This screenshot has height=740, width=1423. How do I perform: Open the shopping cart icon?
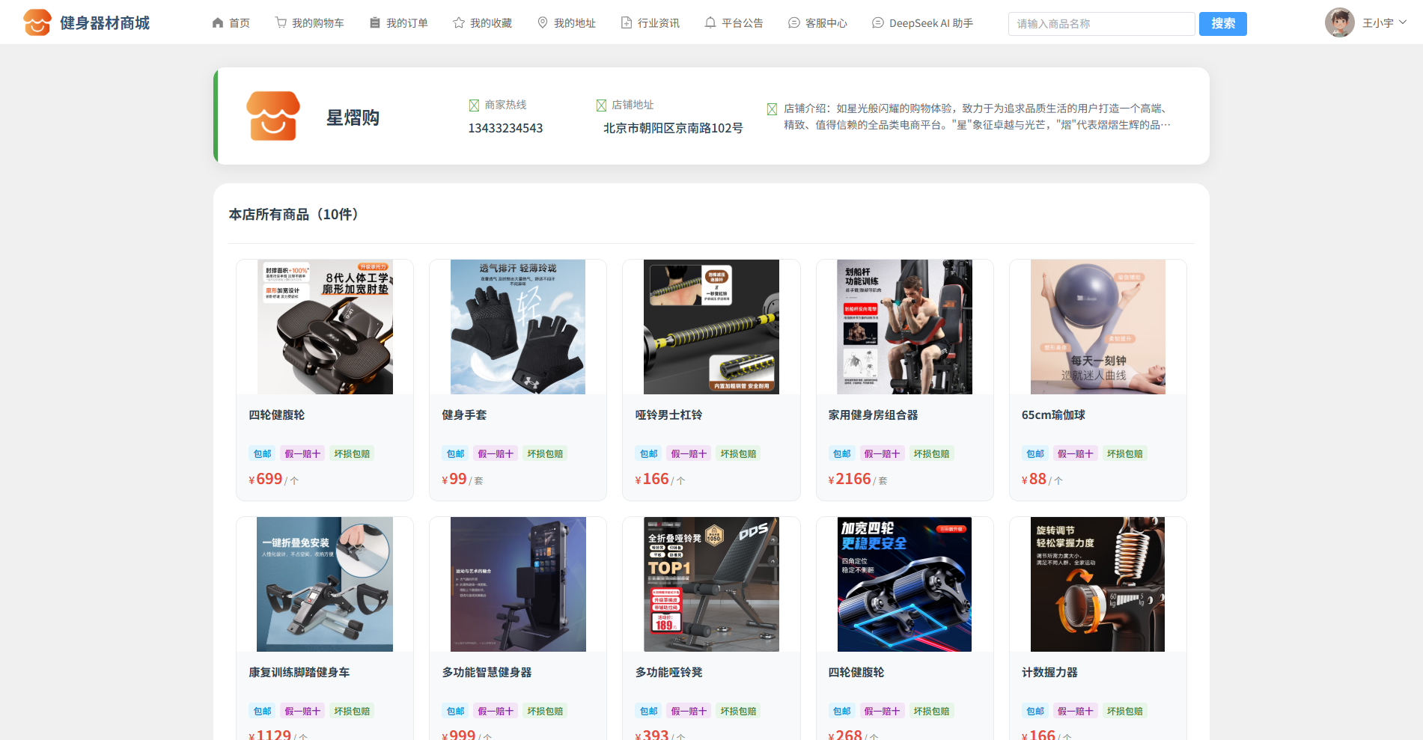pyautogui.click(x=281, y=23)
